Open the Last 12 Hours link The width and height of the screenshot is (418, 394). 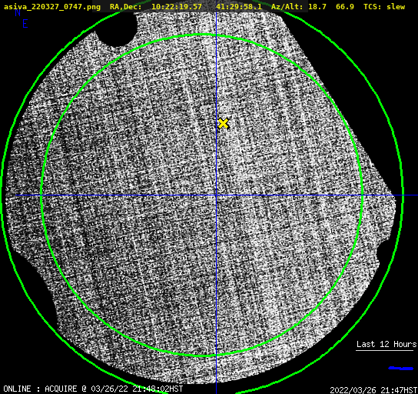tap(386, 344)
